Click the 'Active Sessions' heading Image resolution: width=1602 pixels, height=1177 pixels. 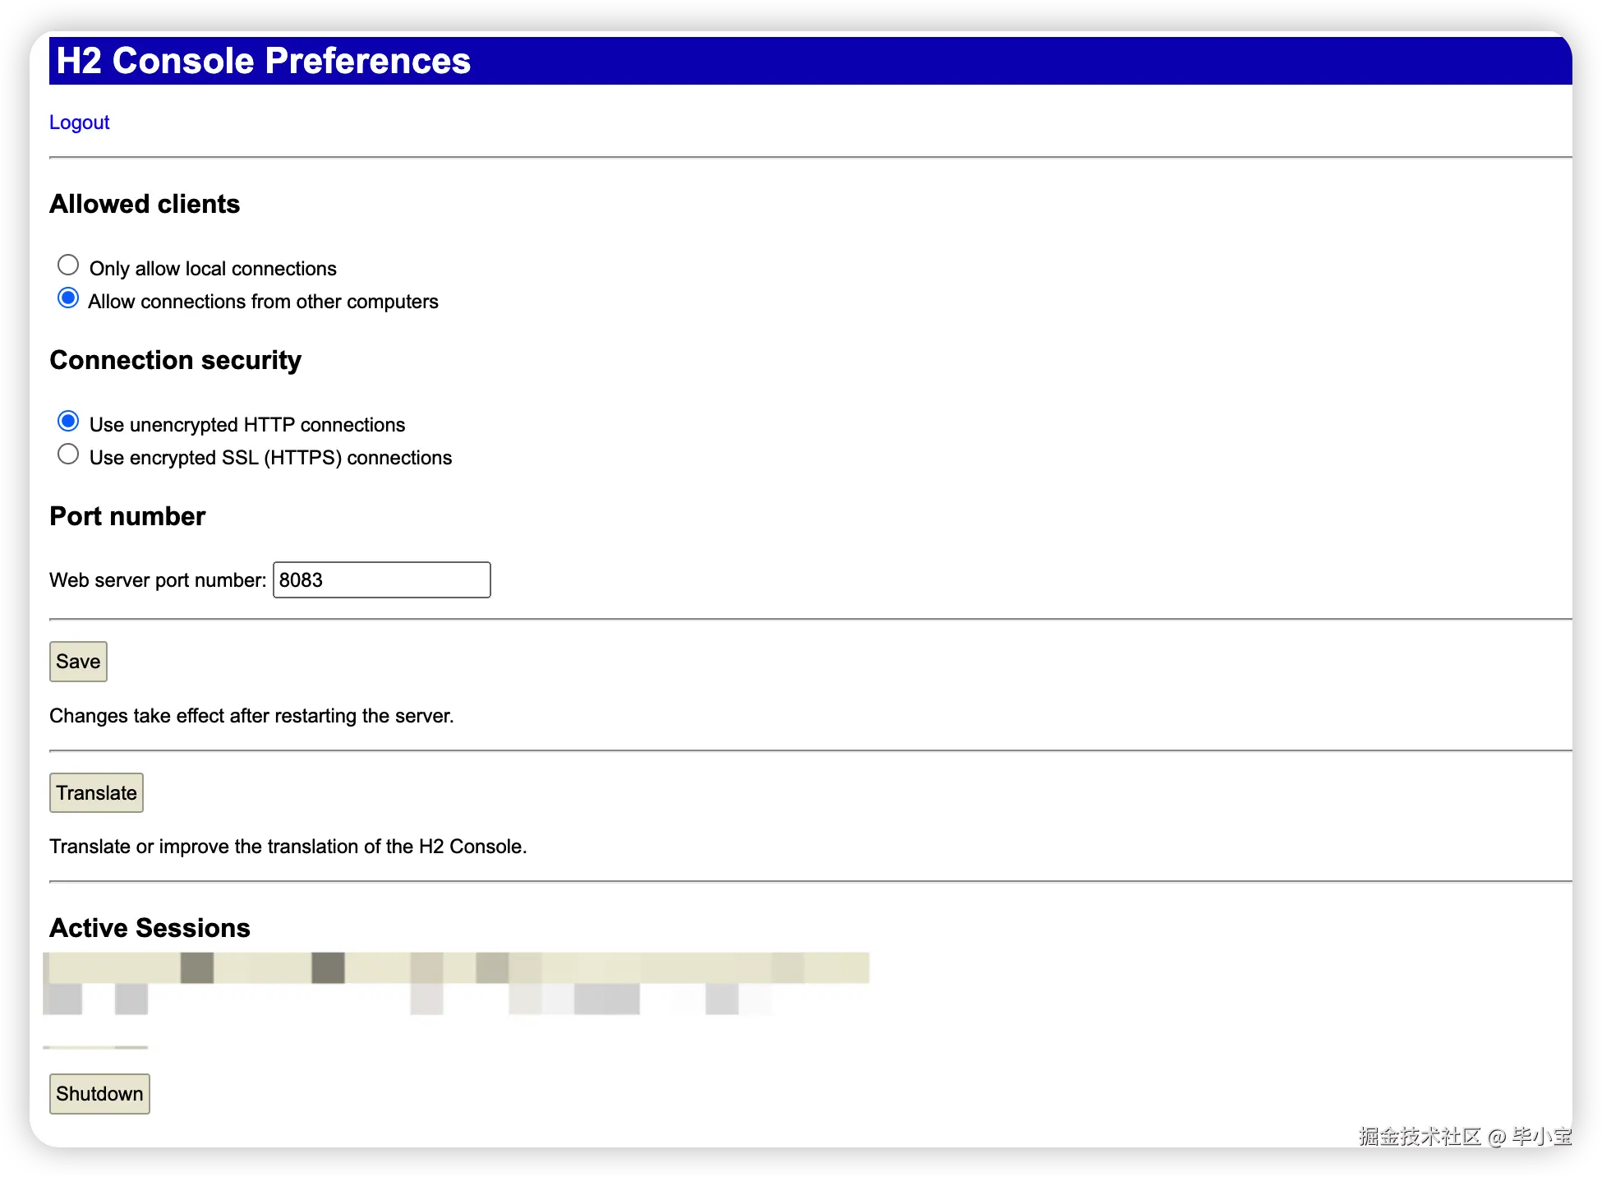point(150,928)
